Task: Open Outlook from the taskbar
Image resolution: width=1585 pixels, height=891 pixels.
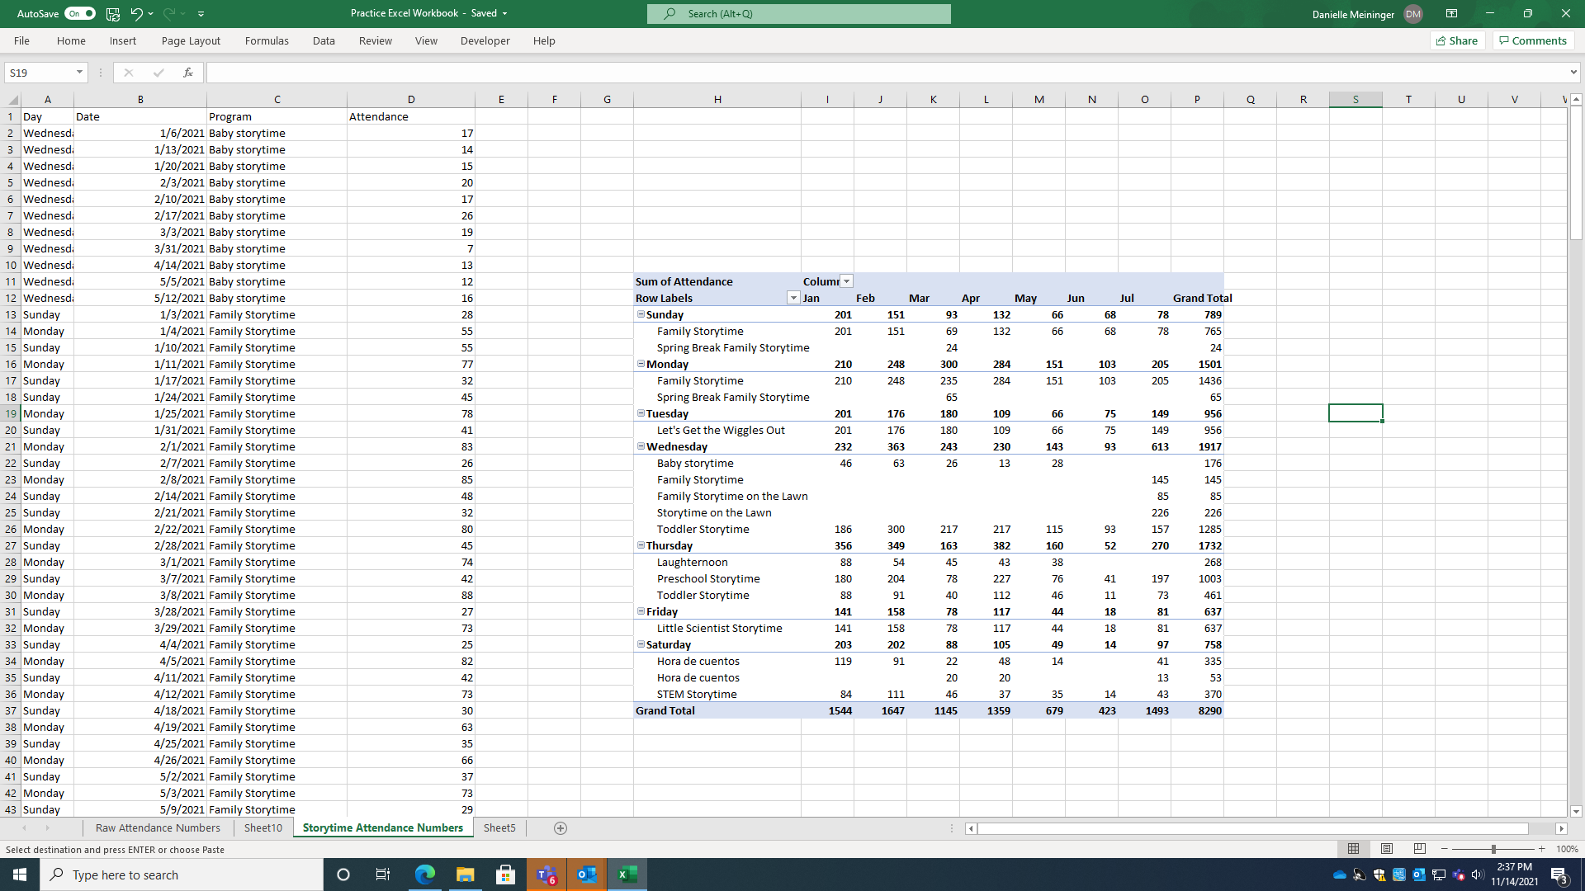Action: 587,874
